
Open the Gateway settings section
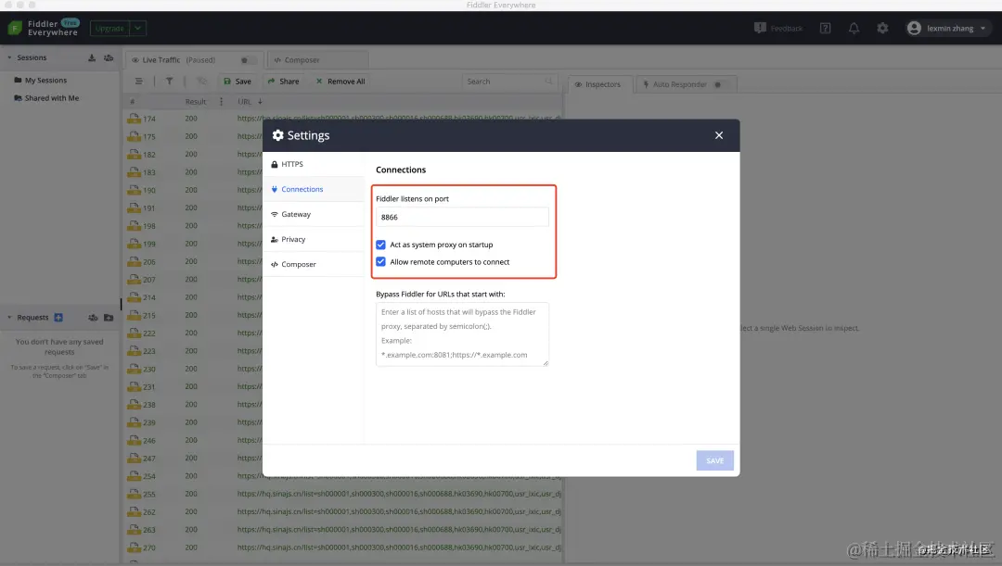314,214
